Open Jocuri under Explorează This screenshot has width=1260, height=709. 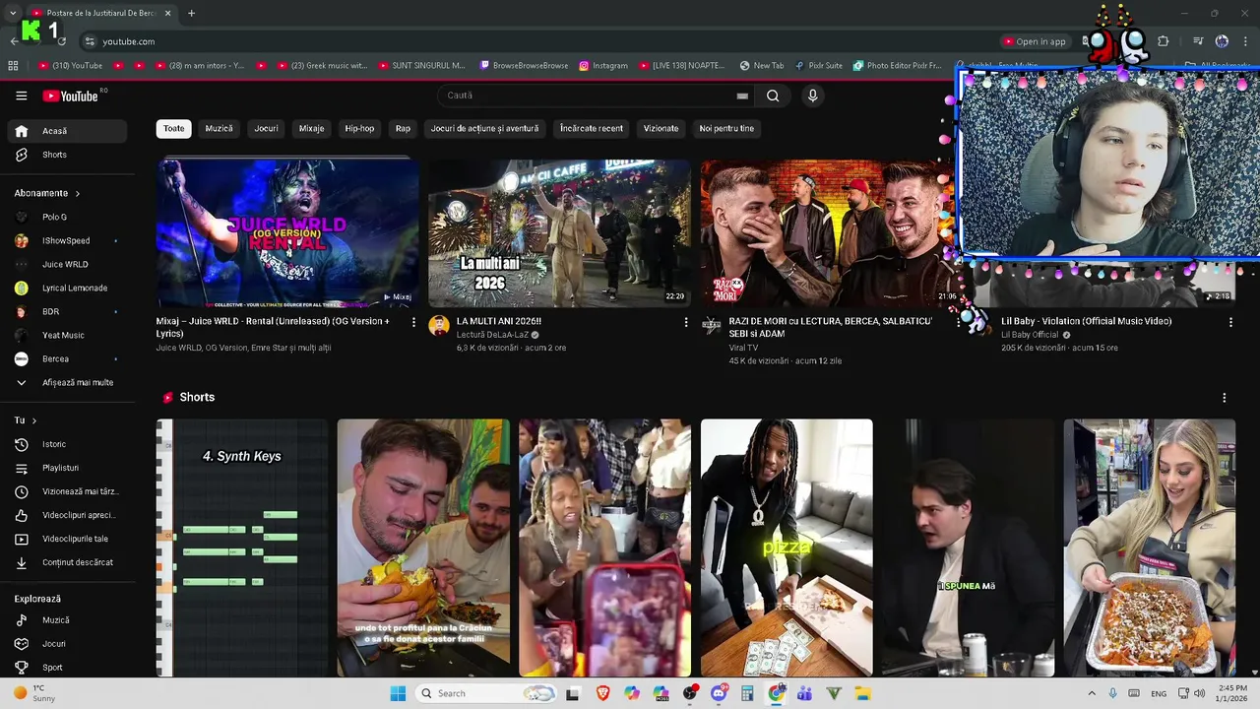67,644
